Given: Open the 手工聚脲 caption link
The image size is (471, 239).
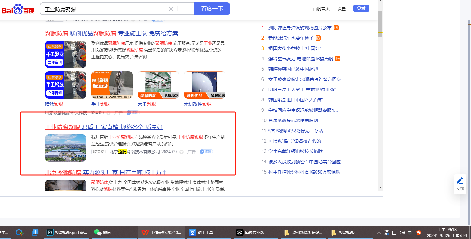Looking at the screenshot, I should coord(100,104).
